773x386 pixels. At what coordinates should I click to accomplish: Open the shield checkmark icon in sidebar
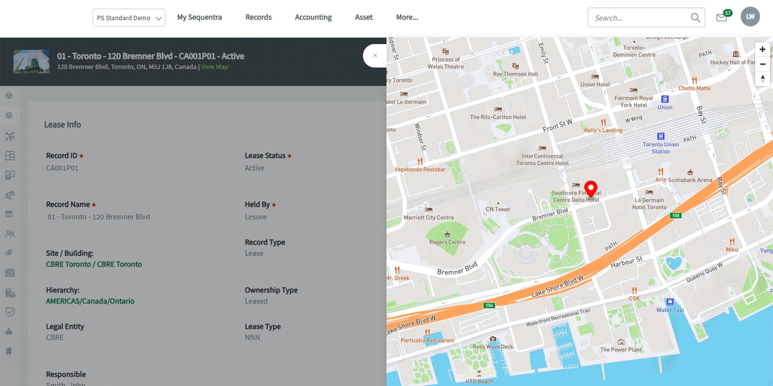10,312
